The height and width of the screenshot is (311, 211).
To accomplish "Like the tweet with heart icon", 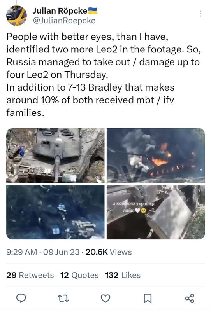I will [x=105, y=298].
